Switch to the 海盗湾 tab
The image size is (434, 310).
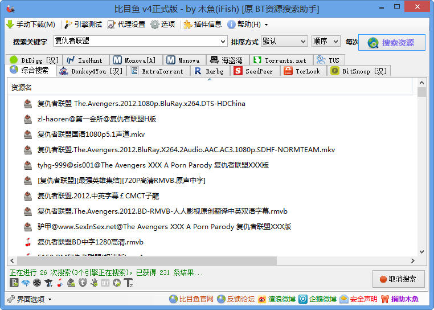(227, 60)
